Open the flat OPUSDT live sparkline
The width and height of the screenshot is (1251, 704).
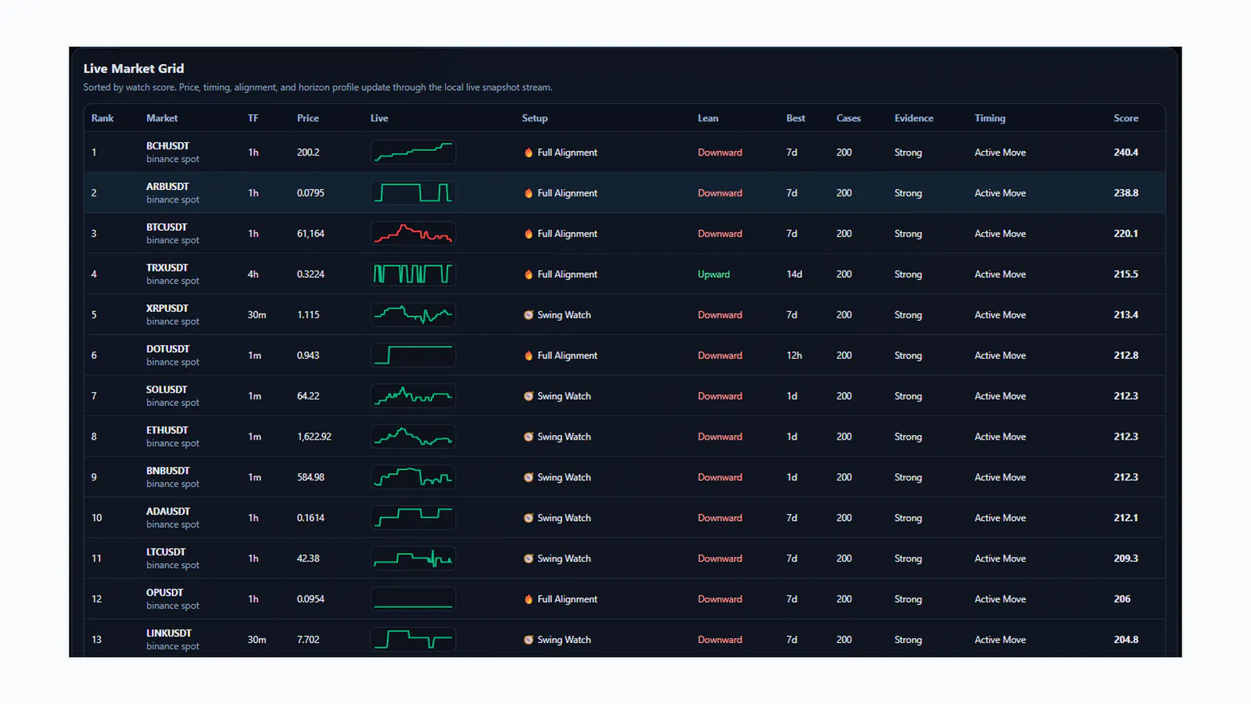413,600
